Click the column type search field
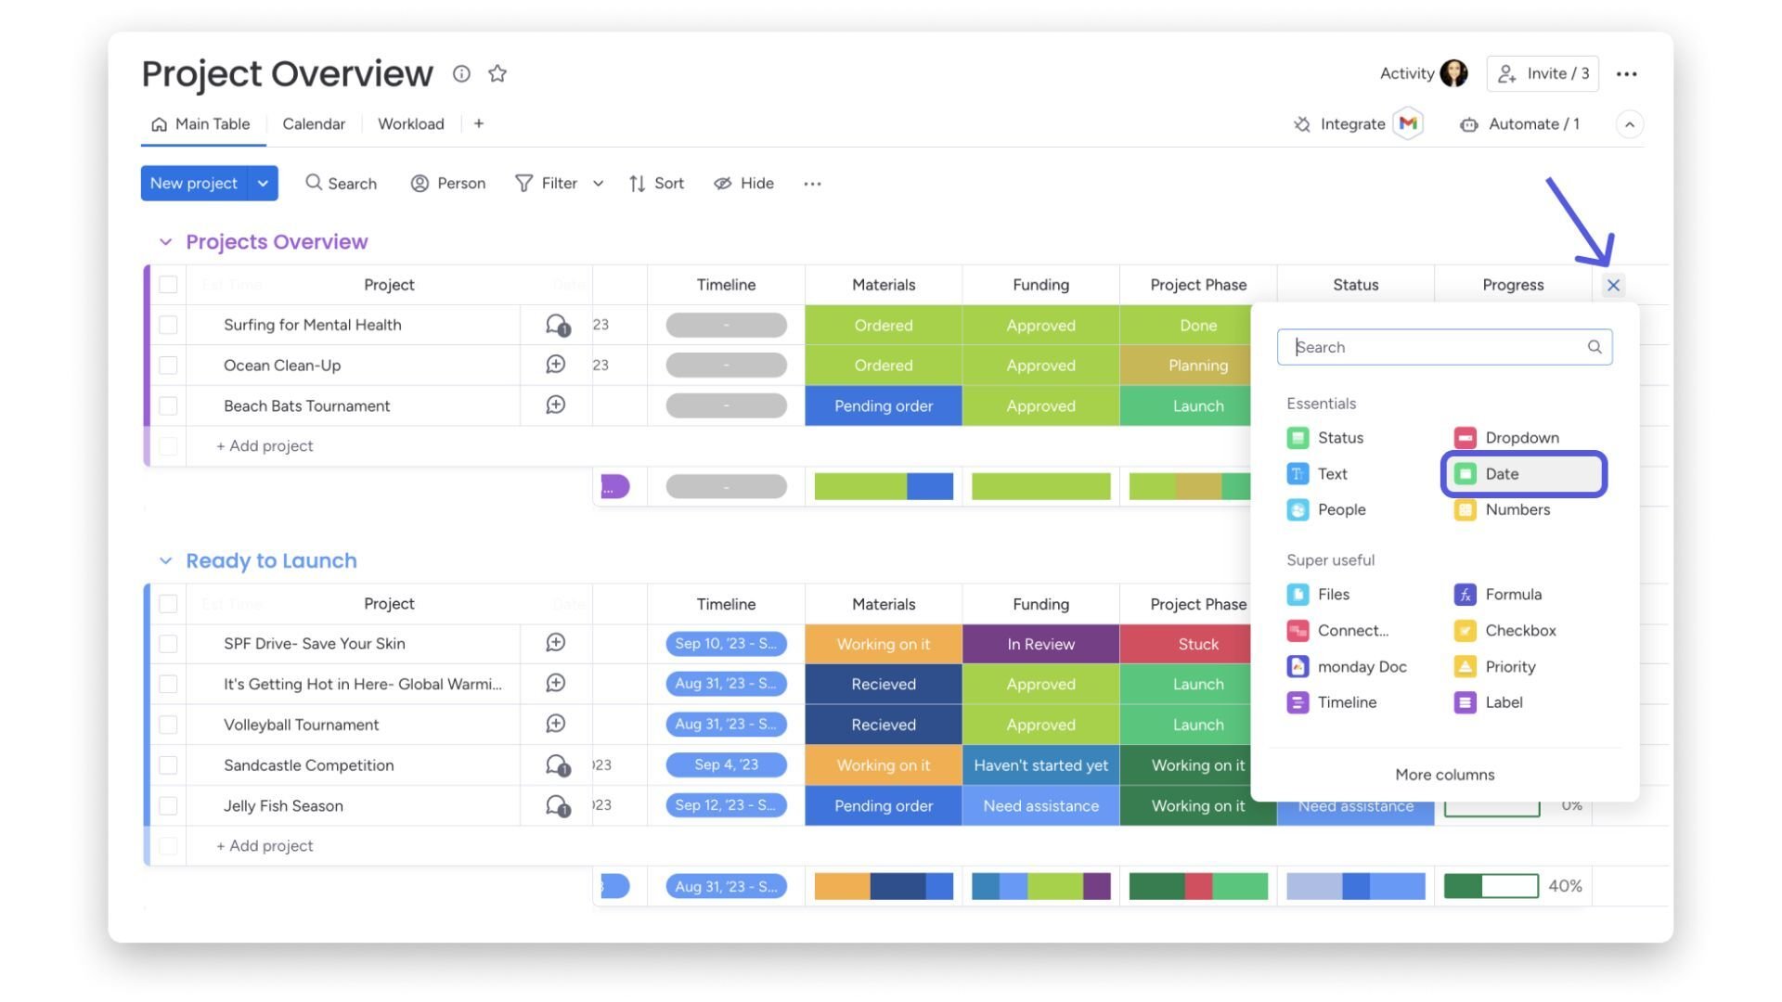 click(x=1435, y=347)
